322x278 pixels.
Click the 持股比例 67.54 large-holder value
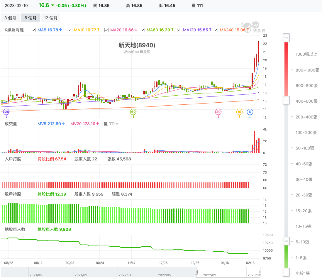tap(52, 159)
